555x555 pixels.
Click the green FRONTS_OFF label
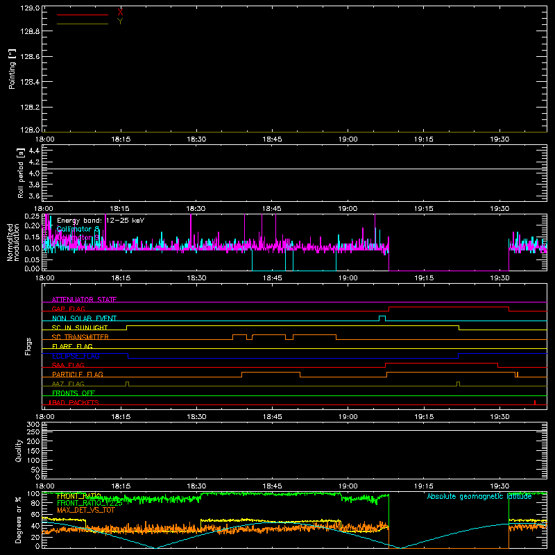click(x=74, y=393)
